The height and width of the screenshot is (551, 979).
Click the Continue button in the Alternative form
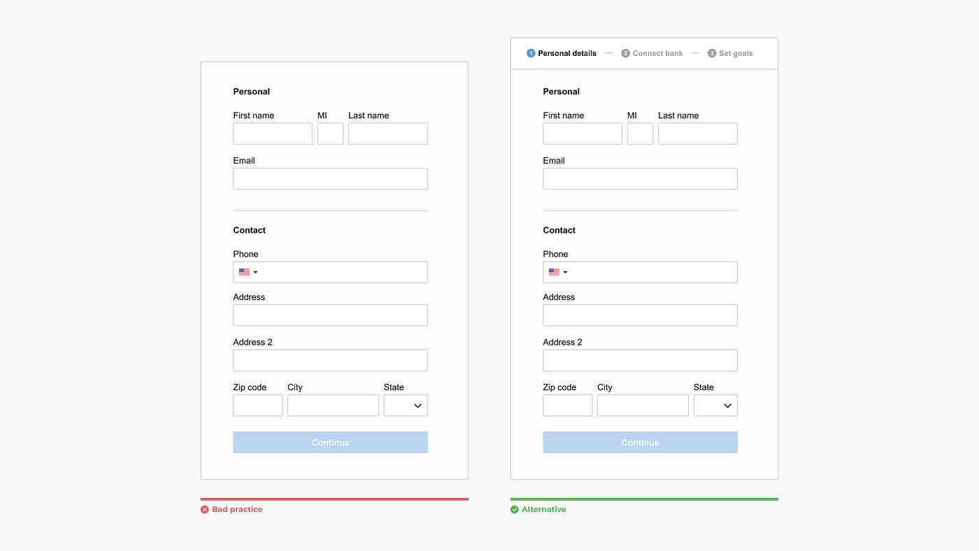point(640,443)
